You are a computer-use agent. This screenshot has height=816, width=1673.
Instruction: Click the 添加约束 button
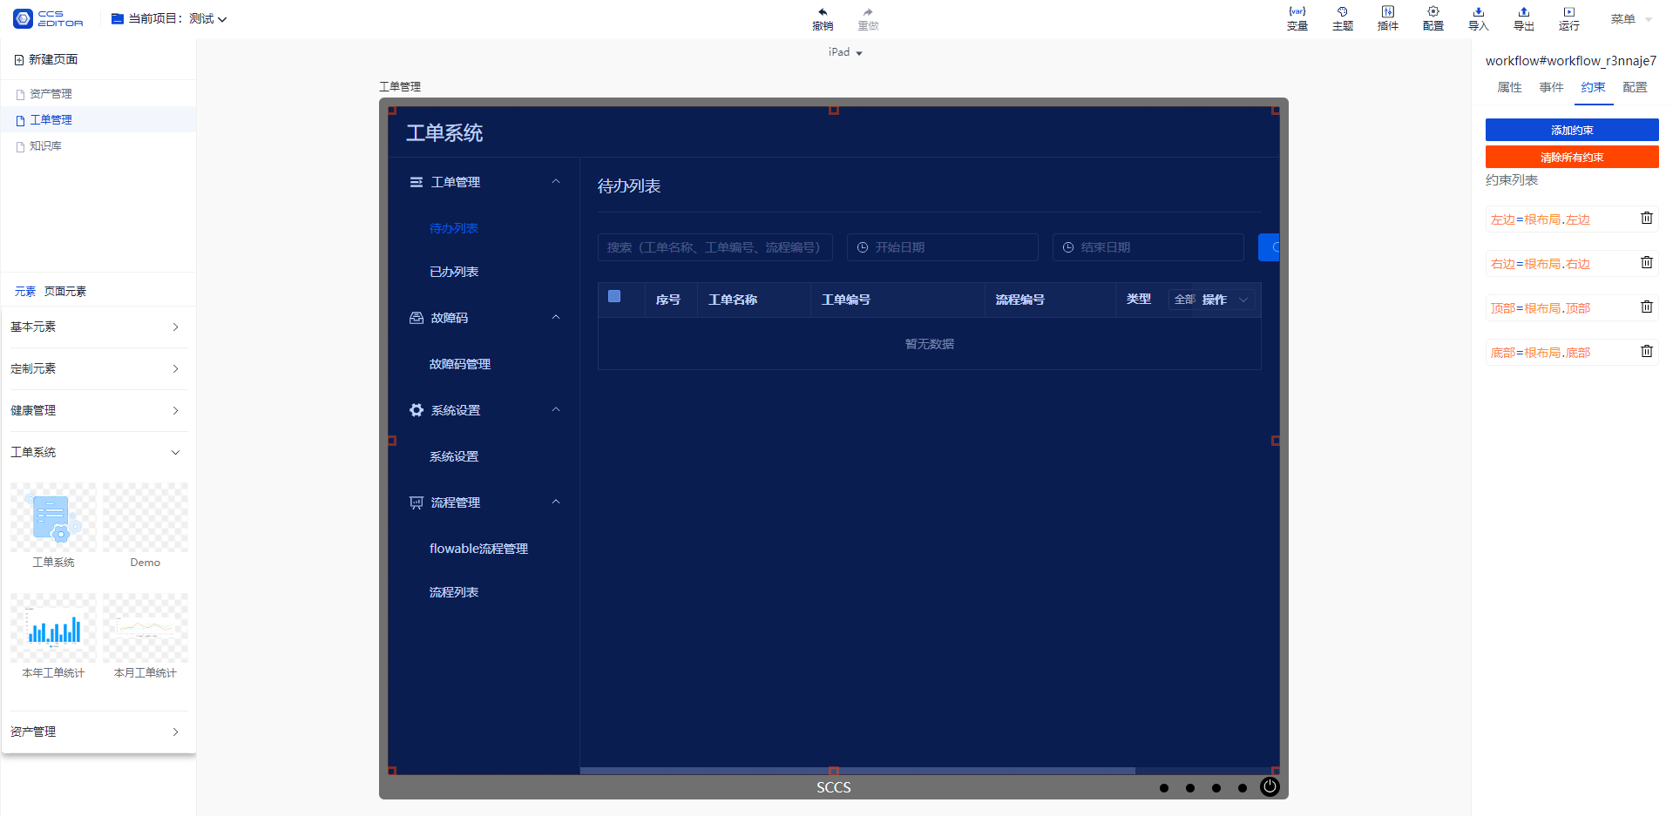1572,130
